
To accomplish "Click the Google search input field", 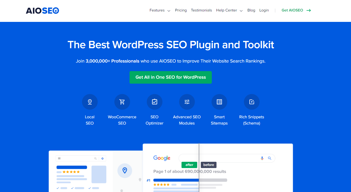I will click(x=227, y=158).
